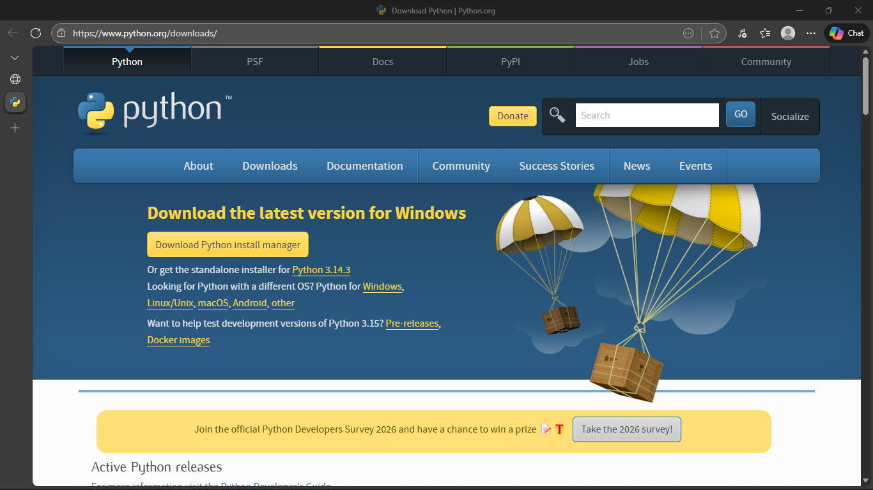Image resolution: width=873 pixels, height=490 pixels.
Task: Reload the page with the refresh icon
Action: point(36,33)
